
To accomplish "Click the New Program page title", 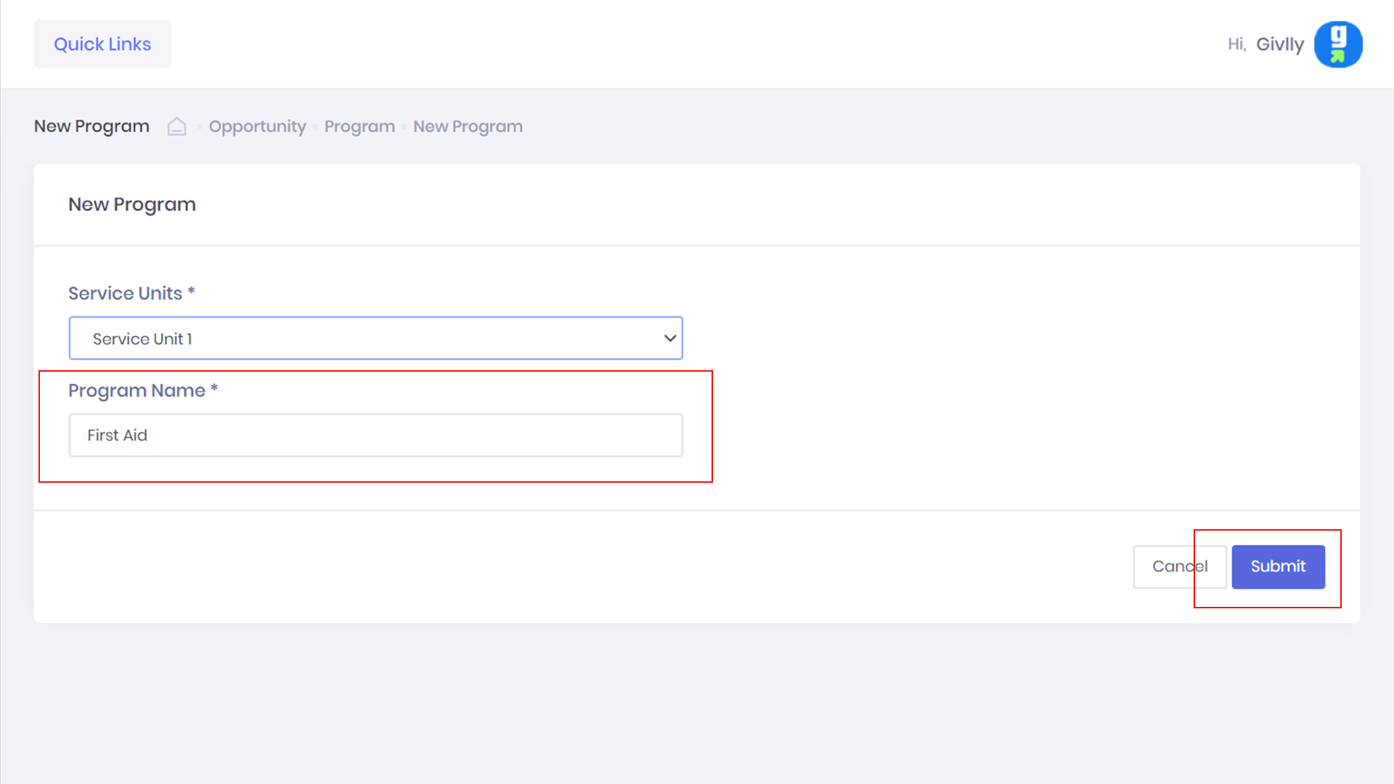I will click(x=91, y=126).
